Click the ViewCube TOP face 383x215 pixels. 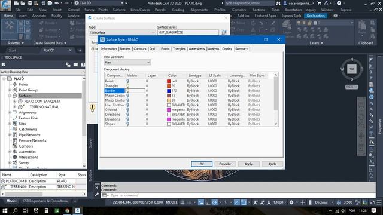[x=351, y=69]
